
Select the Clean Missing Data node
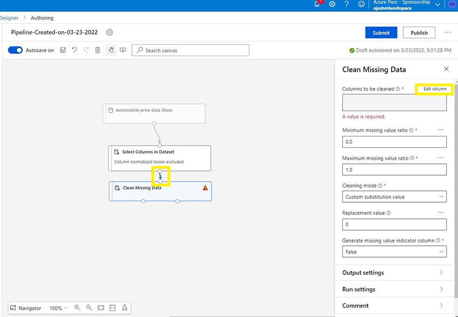click(x=161, y=191)
